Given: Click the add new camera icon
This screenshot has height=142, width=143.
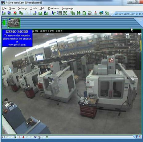Looking at the screenshot, I should coord(4,13).
